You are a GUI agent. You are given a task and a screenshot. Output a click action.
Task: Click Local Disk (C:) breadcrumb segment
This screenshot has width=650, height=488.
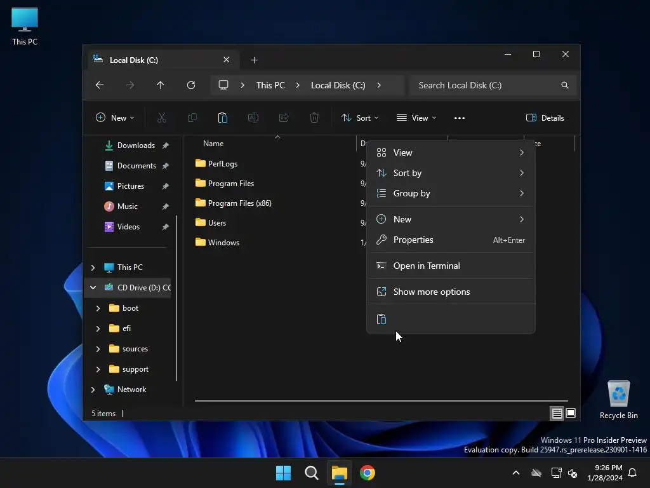(x=338, y=85)
